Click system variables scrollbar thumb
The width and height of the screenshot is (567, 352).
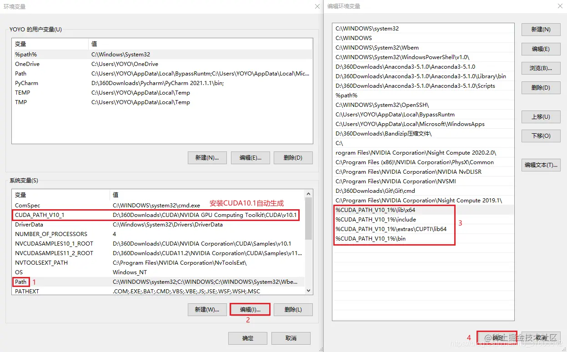pos(309,218)
